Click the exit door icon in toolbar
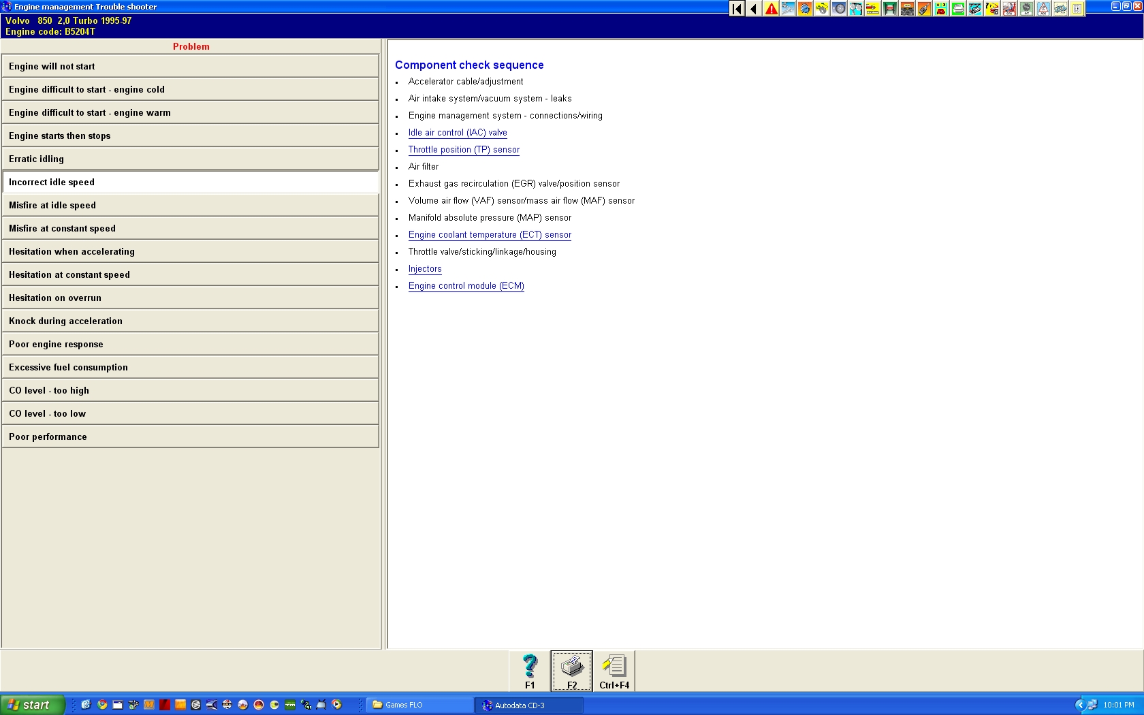This screenshot has height=715, width=1144. [x=1077, y=9]
